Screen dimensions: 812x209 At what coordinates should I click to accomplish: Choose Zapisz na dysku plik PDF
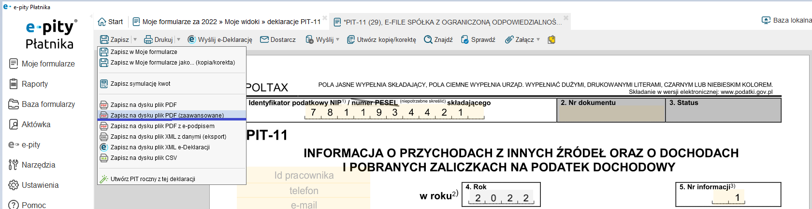tap(172, 105)
